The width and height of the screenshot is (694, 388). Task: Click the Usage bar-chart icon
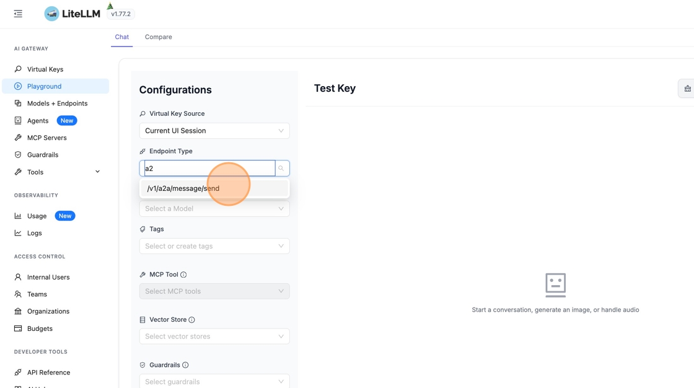coord(18,216)
